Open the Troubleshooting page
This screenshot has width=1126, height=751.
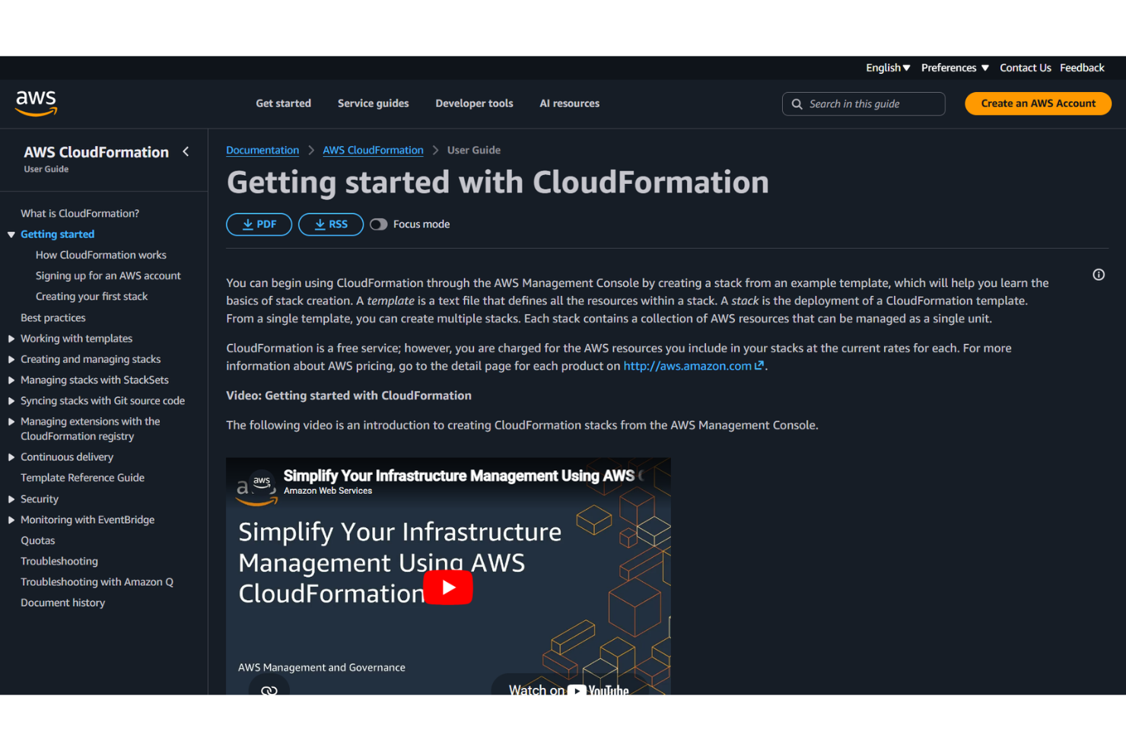point(59,562)
